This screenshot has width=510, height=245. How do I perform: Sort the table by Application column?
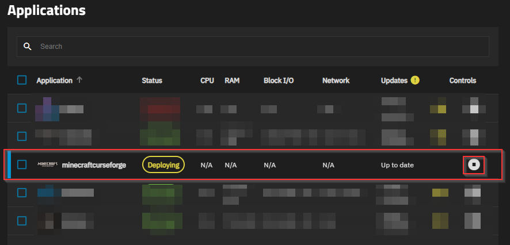coord(55,81)
